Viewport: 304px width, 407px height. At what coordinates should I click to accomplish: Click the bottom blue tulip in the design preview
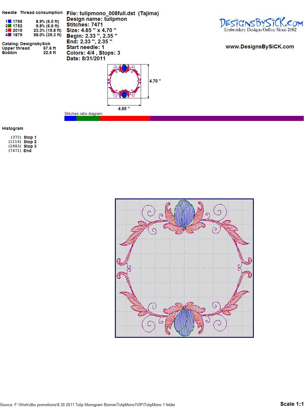pyautogui.click(x=184, y=322)
